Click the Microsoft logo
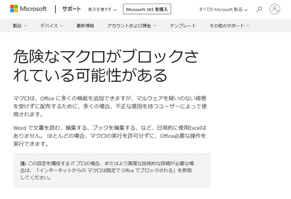This screenshot has height=199, width=291. coord(28,9)
